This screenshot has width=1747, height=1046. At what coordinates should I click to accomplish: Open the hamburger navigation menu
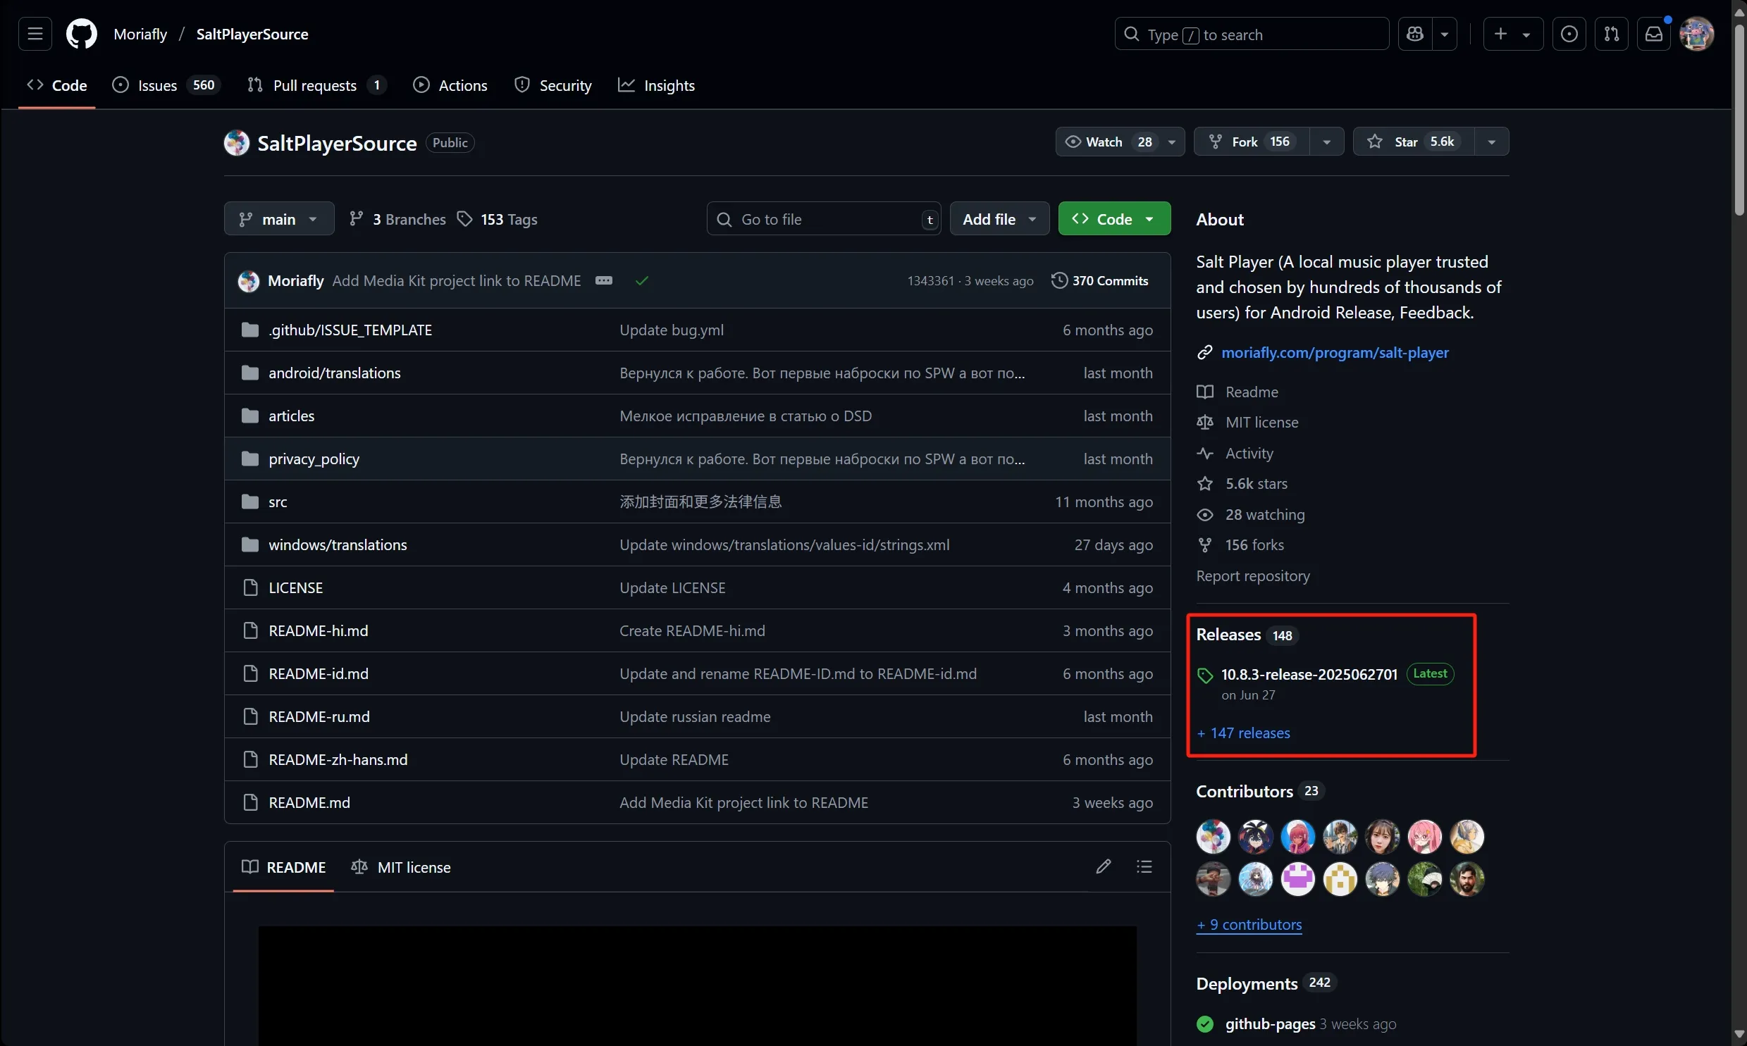[35, 34]
